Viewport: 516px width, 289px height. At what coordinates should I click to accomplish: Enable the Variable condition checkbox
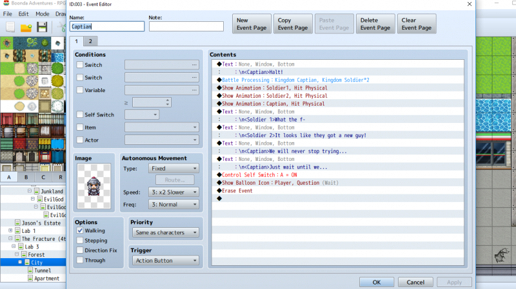tap(79, 90)
